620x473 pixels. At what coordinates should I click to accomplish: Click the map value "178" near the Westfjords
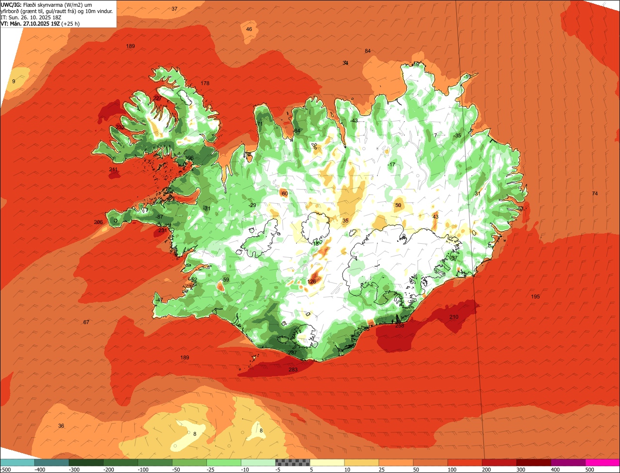pyautogui.click(x=205, y=83)
